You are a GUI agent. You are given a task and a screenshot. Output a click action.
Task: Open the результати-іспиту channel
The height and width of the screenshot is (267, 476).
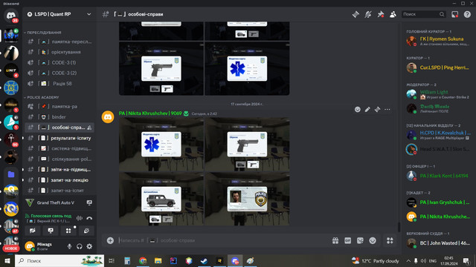click(x=59, y=138)
